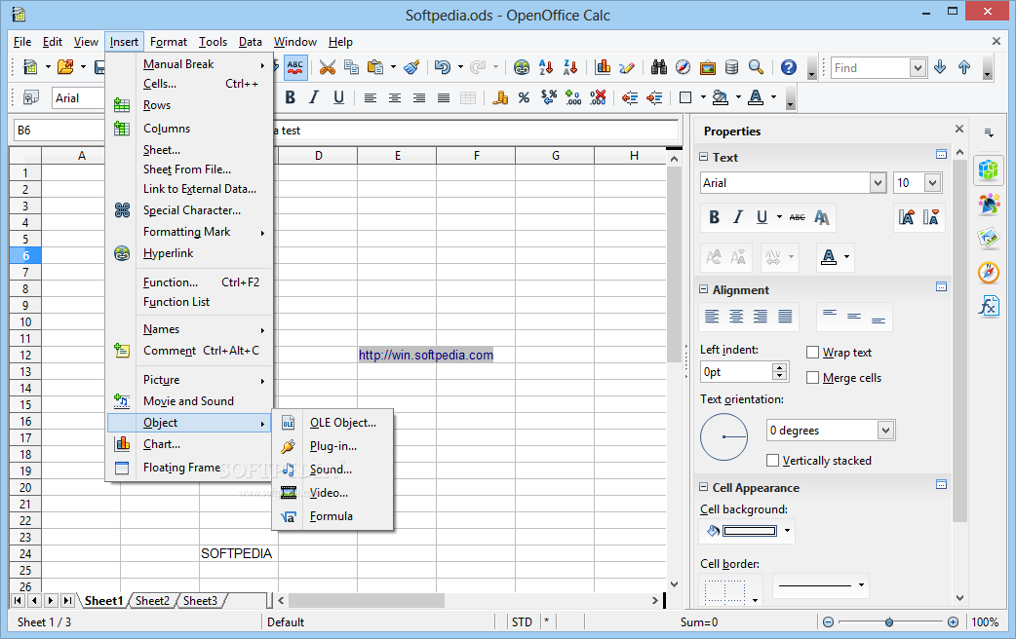Click Zoom In plus button
This screenshot has height=639, width=1016.
[953, 622]
